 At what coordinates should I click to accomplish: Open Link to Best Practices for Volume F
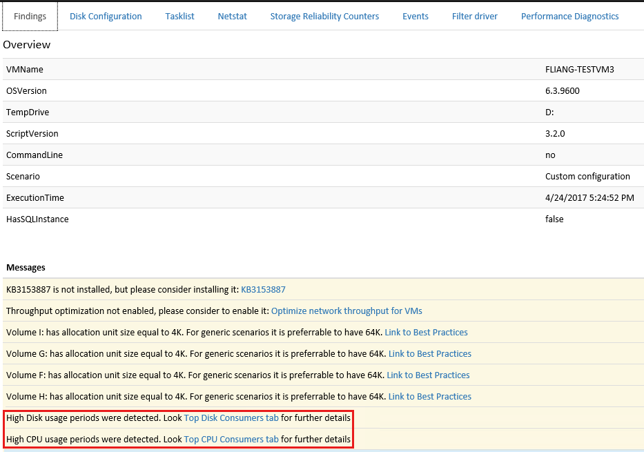(429, 375)
